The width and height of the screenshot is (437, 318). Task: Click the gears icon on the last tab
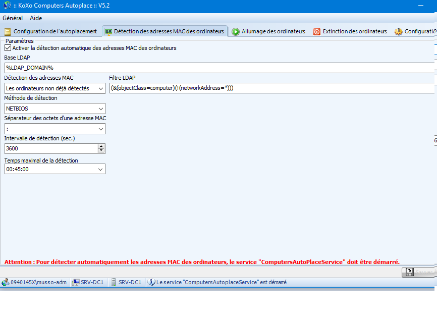[x=398, y=32]
